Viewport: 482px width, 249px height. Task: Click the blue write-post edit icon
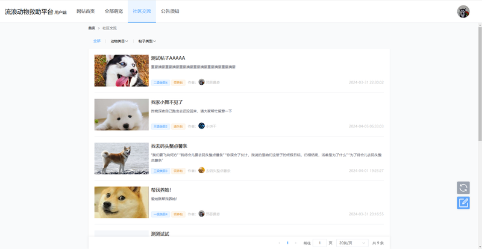pyautogui.click(x=463, y=203)
